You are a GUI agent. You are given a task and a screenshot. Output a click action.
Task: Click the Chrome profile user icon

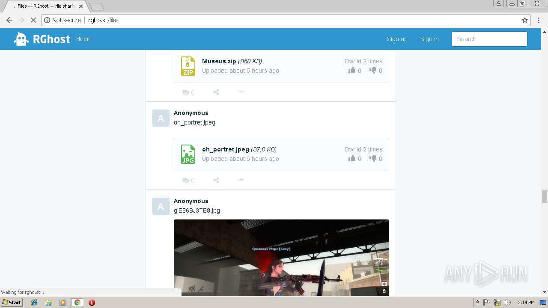(498, 3)
